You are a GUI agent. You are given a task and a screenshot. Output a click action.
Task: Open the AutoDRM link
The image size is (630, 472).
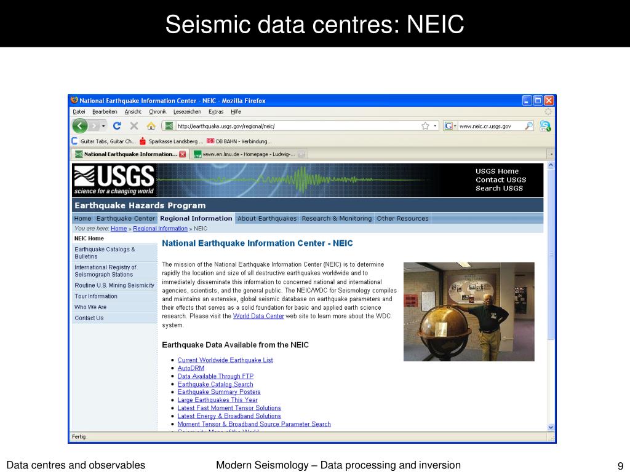(x=191, y=368)
